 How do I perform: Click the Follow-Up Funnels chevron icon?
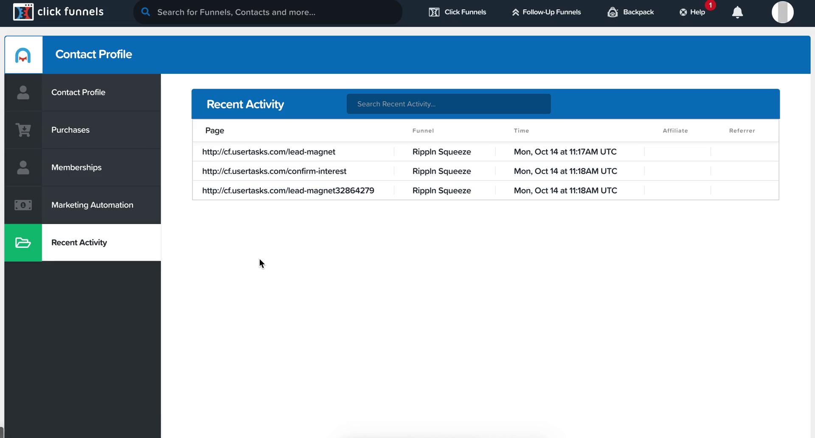coord(515,12)
